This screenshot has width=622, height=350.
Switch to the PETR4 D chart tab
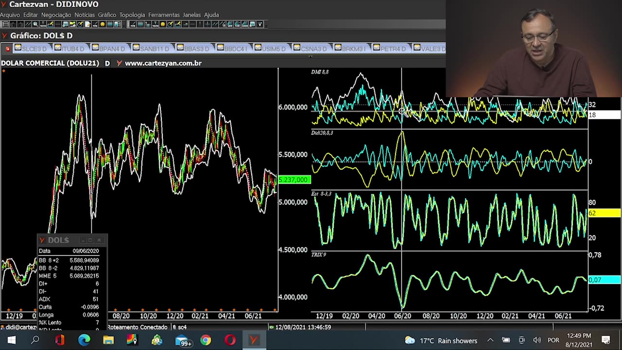tap(393, 49)
